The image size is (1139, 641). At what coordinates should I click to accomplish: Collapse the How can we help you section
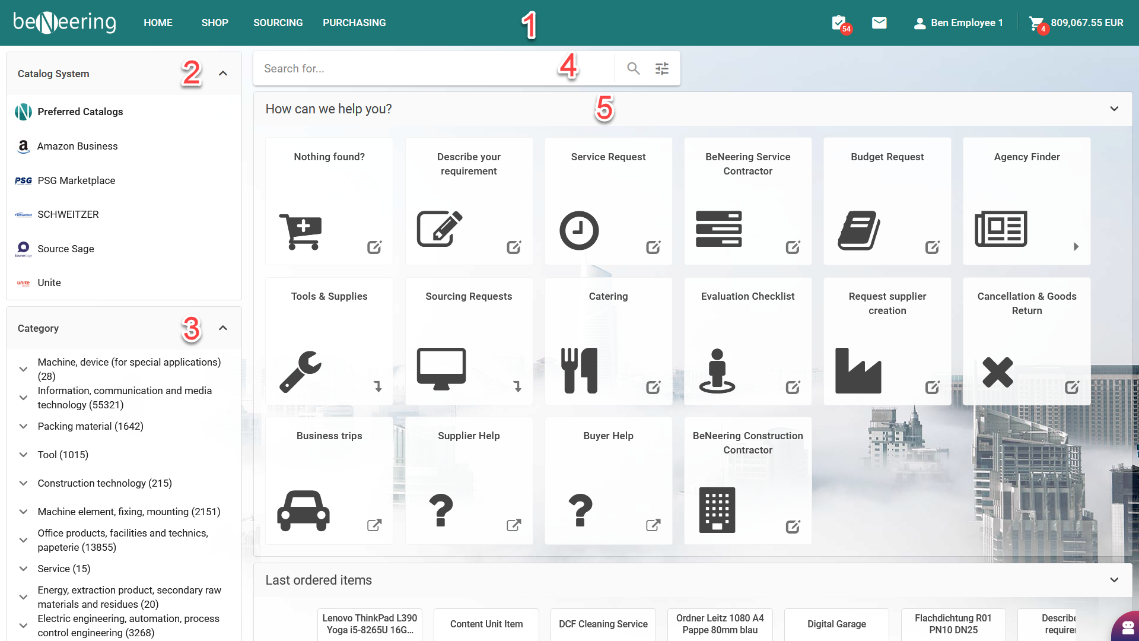1114,109
